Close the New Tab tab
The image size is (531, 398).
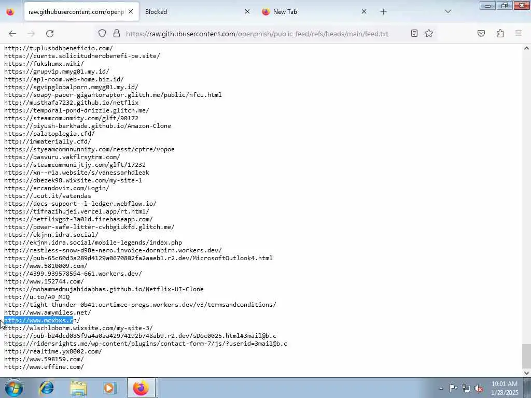[x=364, y=11]
